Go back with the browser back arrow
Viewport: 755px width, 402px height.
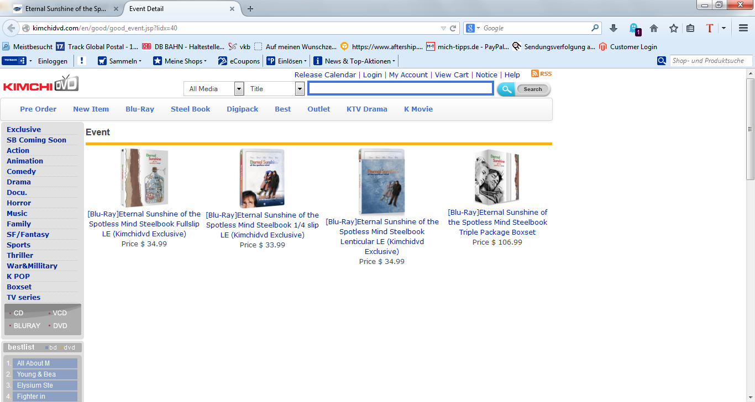pyautogui.click(x=11, y=28)
